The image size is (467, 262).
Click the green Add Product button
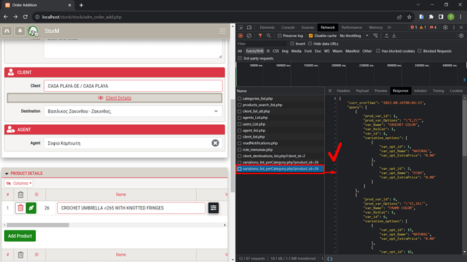click(20, 236)
